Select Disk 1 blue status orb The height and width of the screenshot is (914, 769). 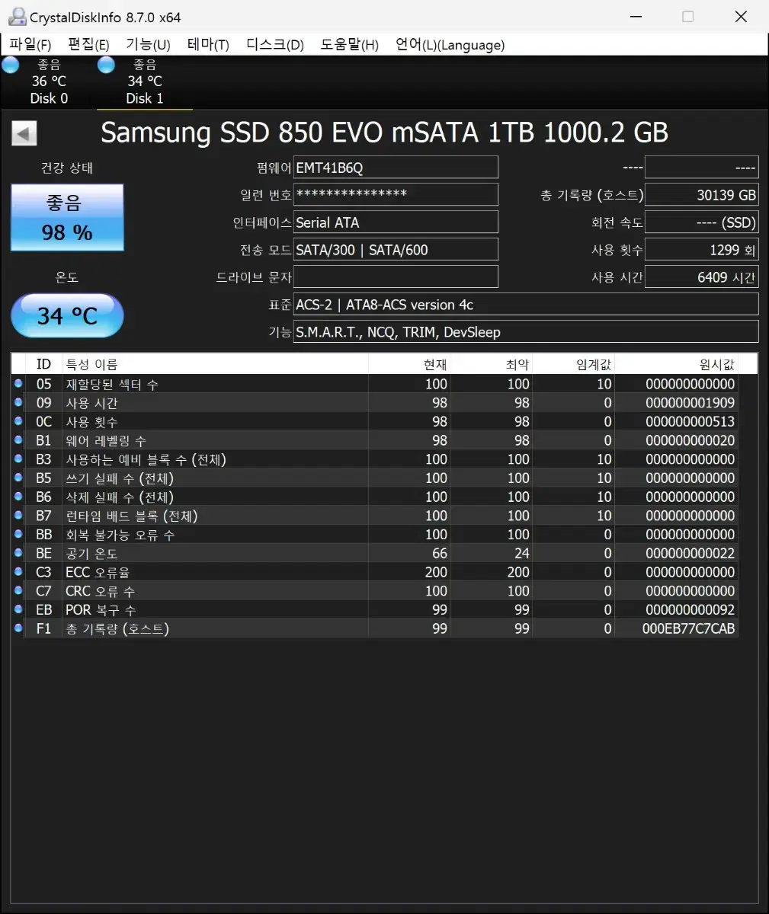pyautogui.click(x=106, y=66)
